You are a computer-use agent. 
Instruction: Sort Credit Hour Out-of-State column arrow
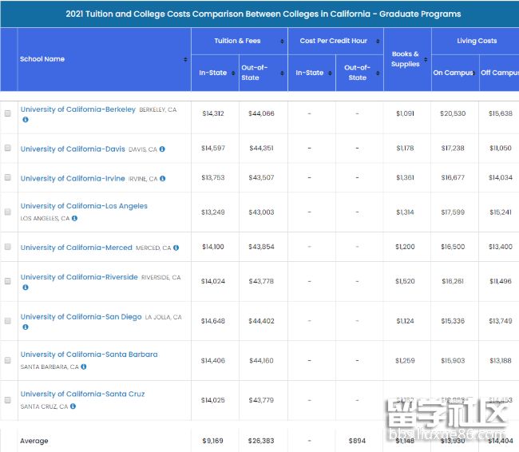[378, 73]
